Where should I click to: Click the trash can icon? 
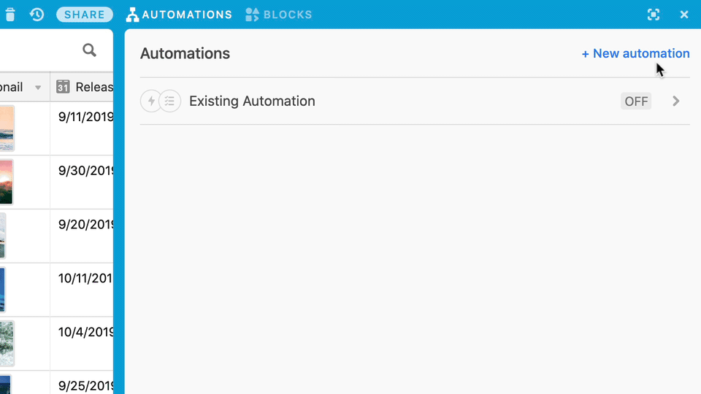(x=10, y=15)
